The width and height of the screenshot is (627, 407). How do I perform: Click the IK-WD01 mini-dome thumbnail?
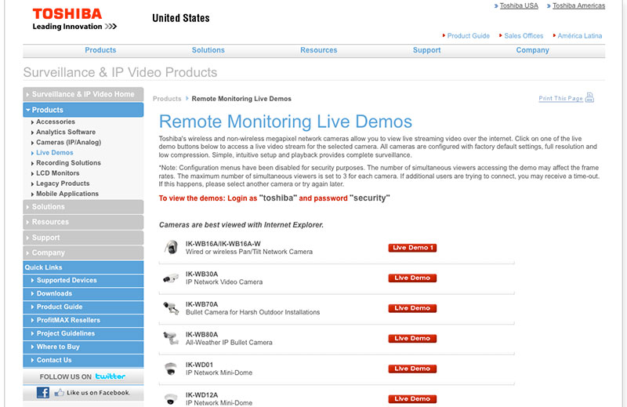171,369
